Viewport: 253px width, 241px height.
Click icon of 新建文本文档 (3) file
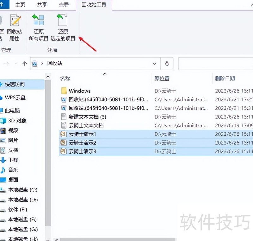64,117
